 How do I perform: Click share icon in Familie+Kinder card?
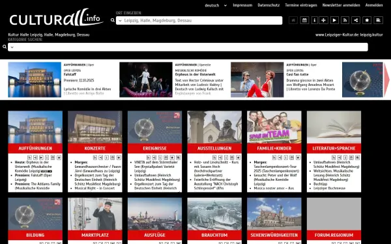point(280,157)
